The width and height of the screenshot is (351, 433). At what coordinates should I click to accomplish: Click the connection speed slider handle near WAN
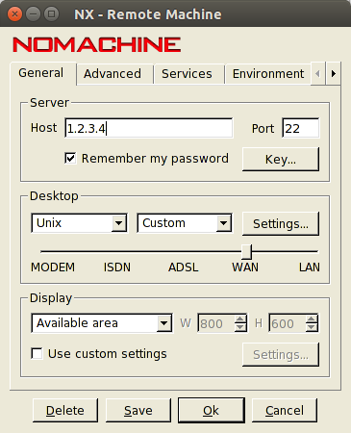246,252
